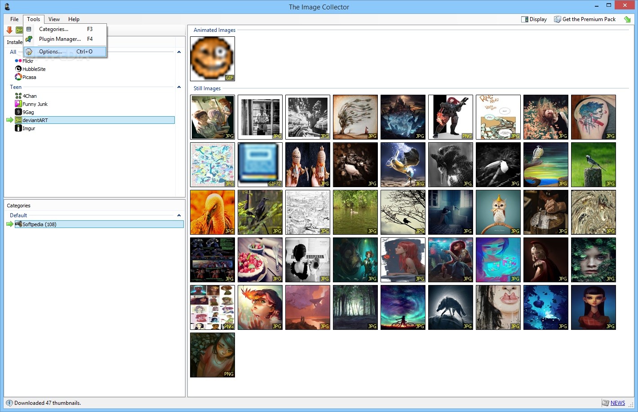
Task: Click the Categories menu item icon
Action: click(29, 29)
